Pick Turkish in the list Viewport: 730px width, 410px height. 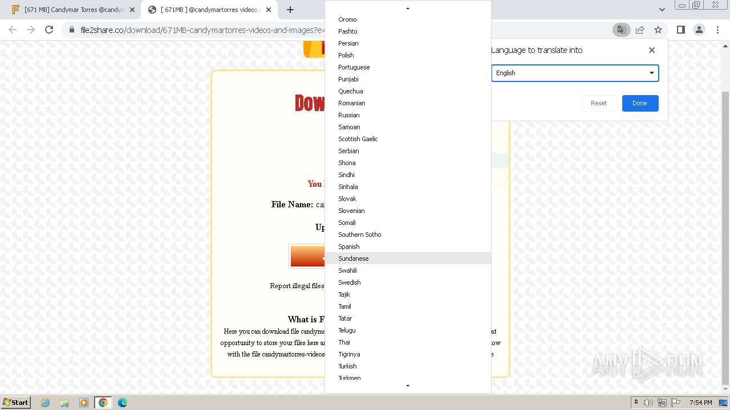(x=408, y=366)
